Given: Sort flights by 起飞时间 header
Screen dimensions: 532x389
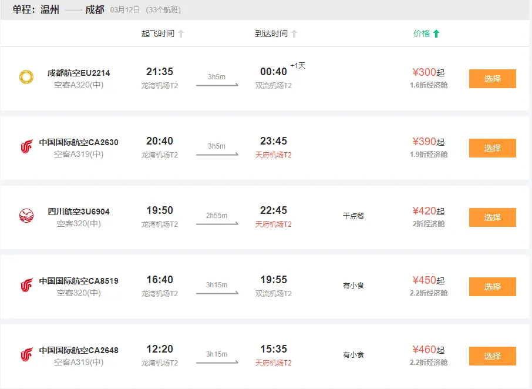Looking at the screenshot, I should [158, 33].
